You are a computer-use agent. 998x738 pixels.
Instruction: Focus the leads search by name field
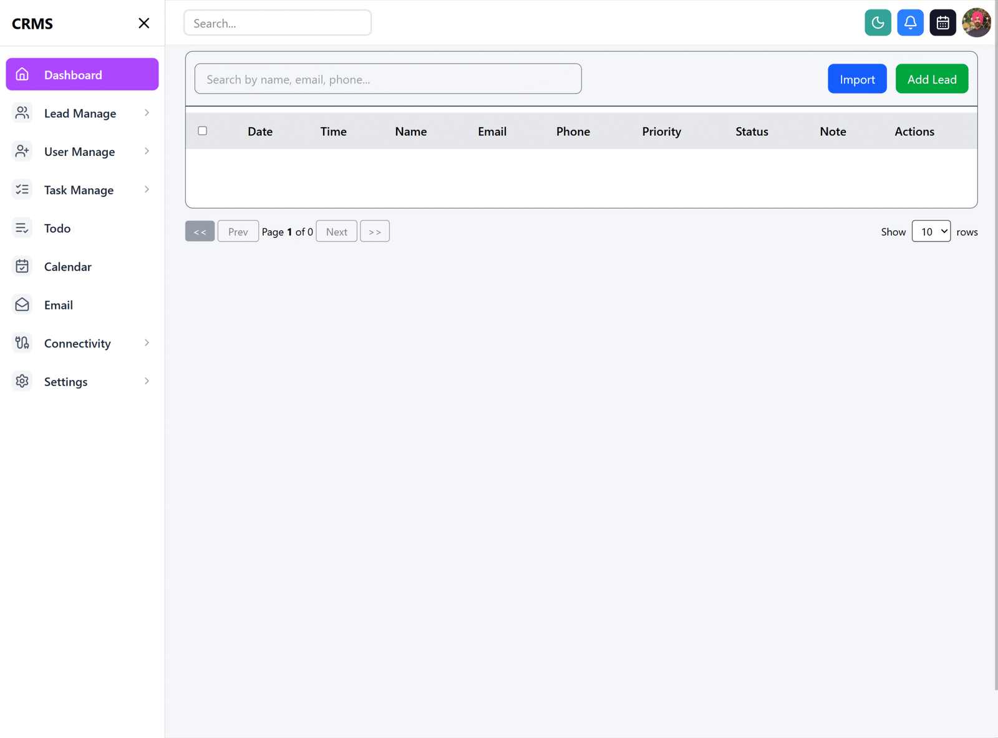pyautogui.click(x=387, y=79)
